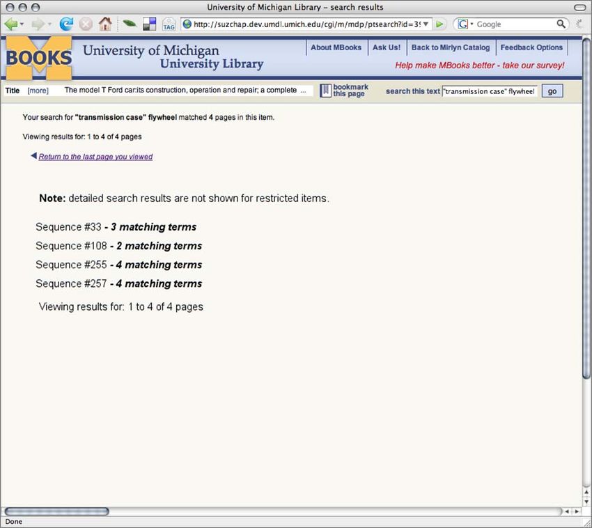Expand title details via [more] link
The height and width of the screenshot is (528, 592).
pyautogui.click(x=38, y=91)
